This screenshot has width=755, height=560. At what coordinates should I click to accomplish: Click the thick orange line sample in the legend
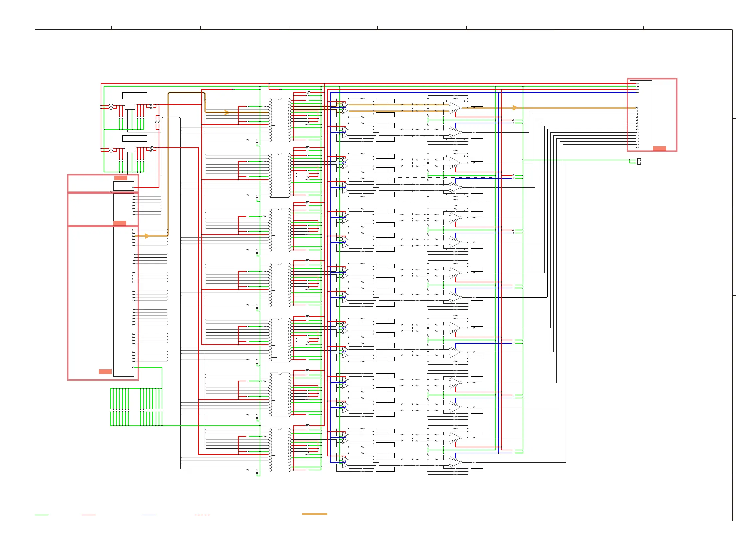click(315, 514)
